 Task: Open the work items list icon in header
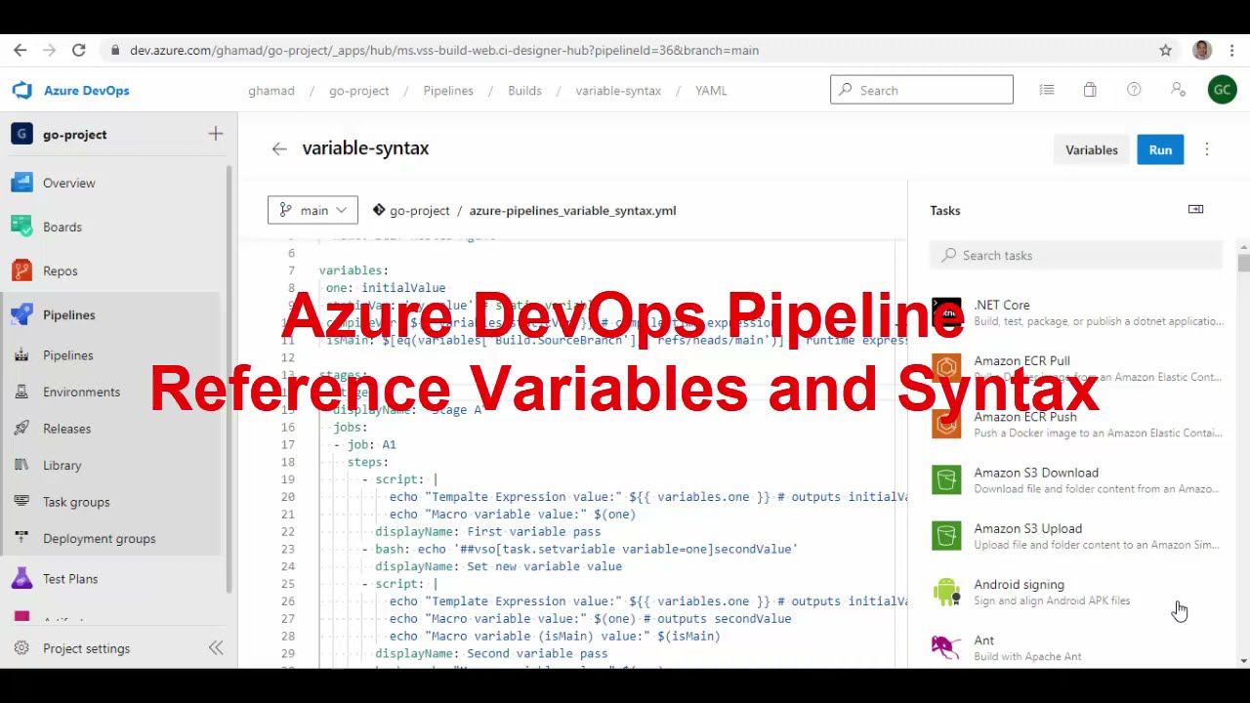click(1047, 90)
